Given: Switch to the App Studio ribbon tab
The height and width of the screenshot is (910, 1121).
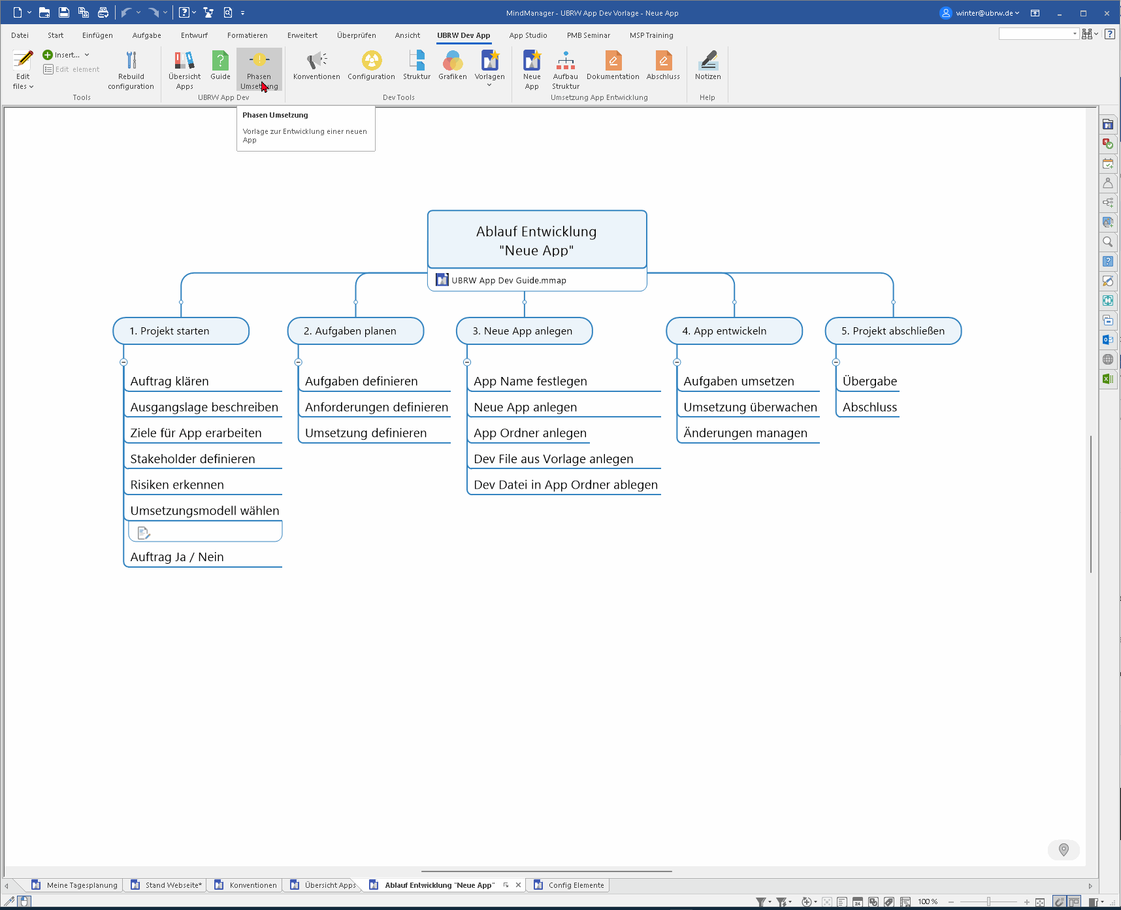Looking at the screenshot, I should pos(528,35).
